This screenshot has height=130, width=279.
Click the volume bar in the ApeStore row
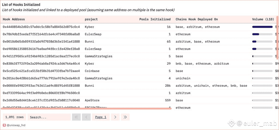pos(262,100)
